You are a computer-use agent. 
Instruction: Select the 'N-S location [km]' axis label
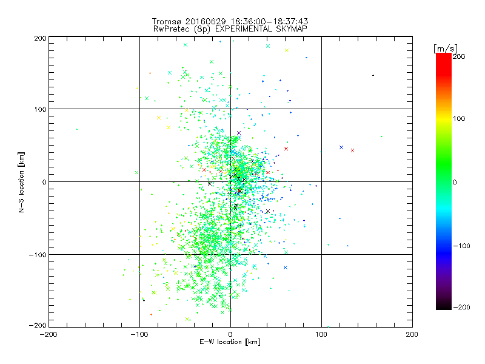tap(21, 182)
